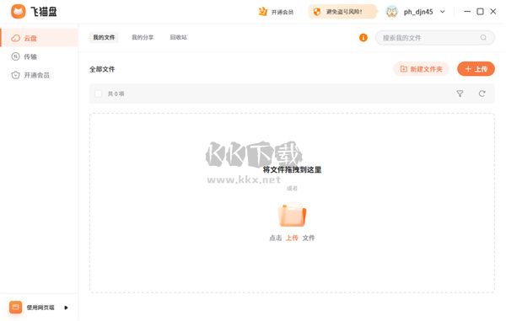Refresh the file list
Image resolution: width=506 pixels, height=321 pixels.
[x=482, y=94]
